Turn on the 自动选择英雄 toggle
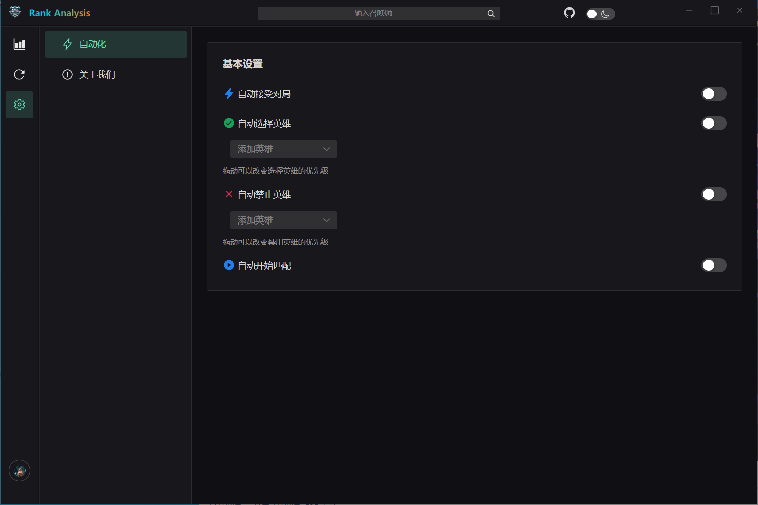Viewport: 758px width, 505px height. click(714, 123)
